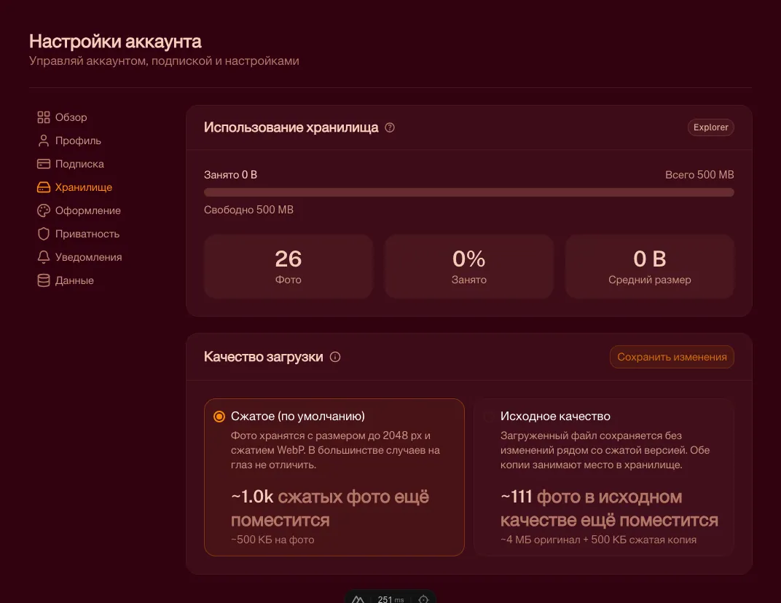781x603 pixels.
Task: Click the info icon next to Качество загрузки
Action: 335,357
